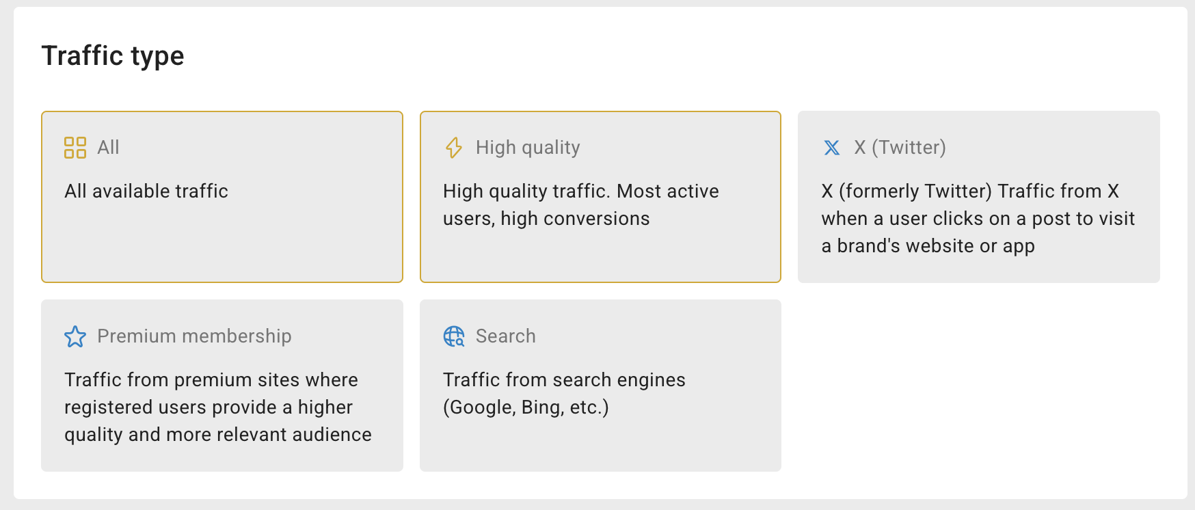Click the globe Search icon

tap(454, 336)
